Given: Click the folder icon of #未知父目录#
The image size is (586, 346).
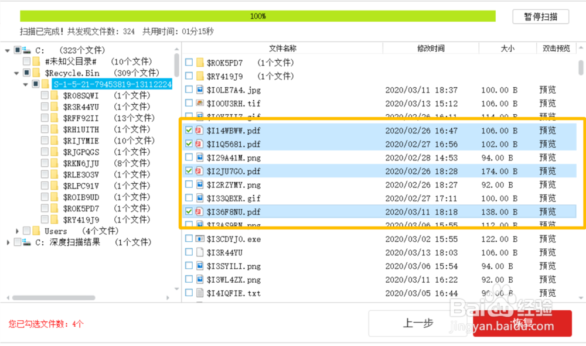Looking at the screenshot, I should point(36,61).
